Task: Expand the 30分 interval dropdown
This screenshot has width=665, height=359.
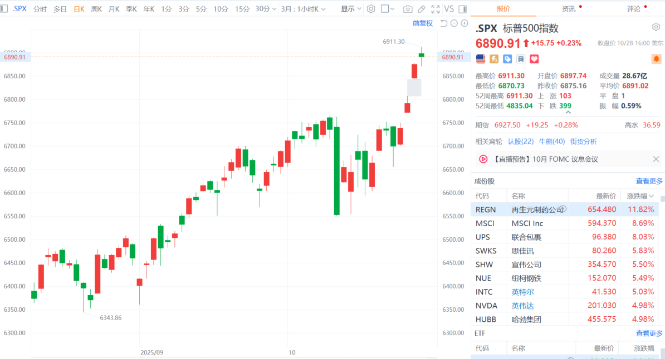Action: [x=266, y=9]
